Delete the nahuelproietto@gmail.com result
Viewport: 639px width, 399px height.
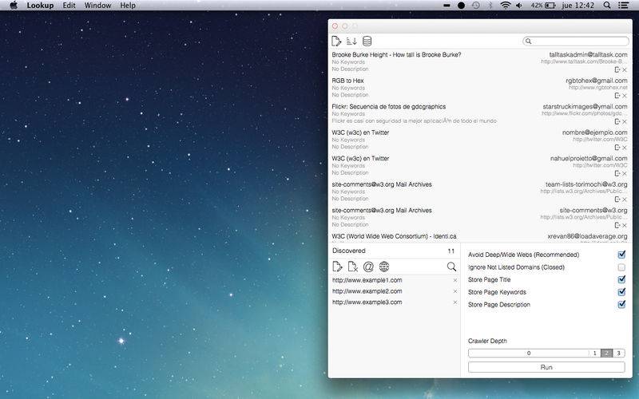click(625, 174)
